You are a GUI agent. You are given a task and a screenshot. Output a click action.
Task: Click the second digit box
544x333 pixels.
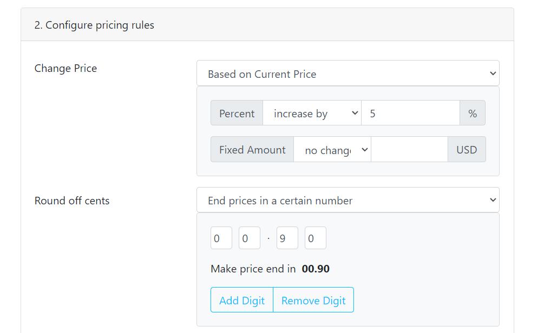point(249,238)
